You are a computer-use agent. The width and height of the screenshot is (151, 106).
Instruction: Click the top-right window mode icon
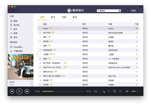click(141, 7)
